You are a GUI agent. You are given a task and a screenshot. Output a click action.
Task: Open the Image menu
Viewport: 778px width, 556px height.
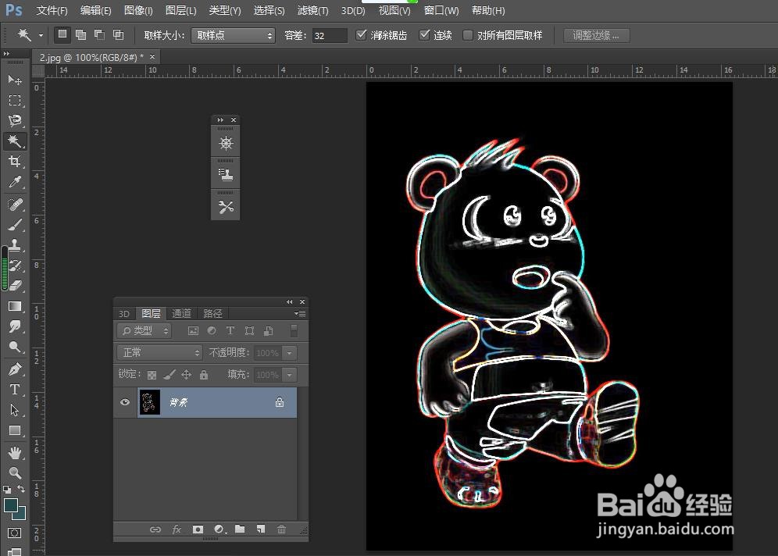click(138, 10)
